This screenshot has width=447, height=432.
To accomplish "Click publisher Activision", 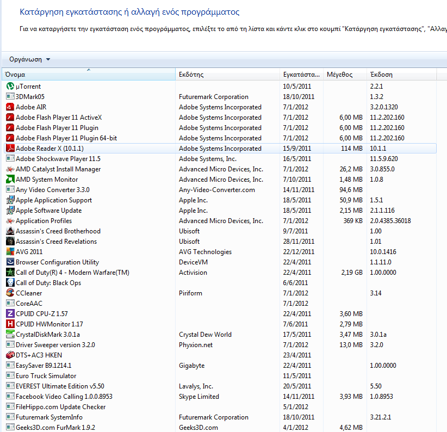I will (193, 273).
